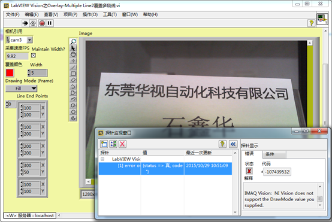Open the Drawing Mode Fill dropdown
Viewport: 332px width, 222px height.
coord(21,89)
